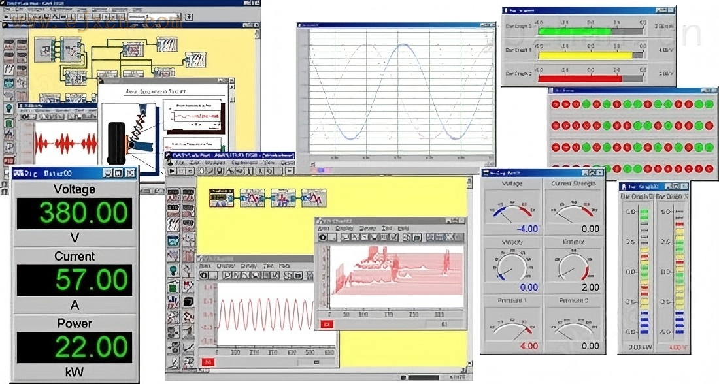Click the up arrow of the front worksheet's vertical scrollbar
Viewport: 719px width, 384px height.
pyautogui.click(x=469, y=182)
